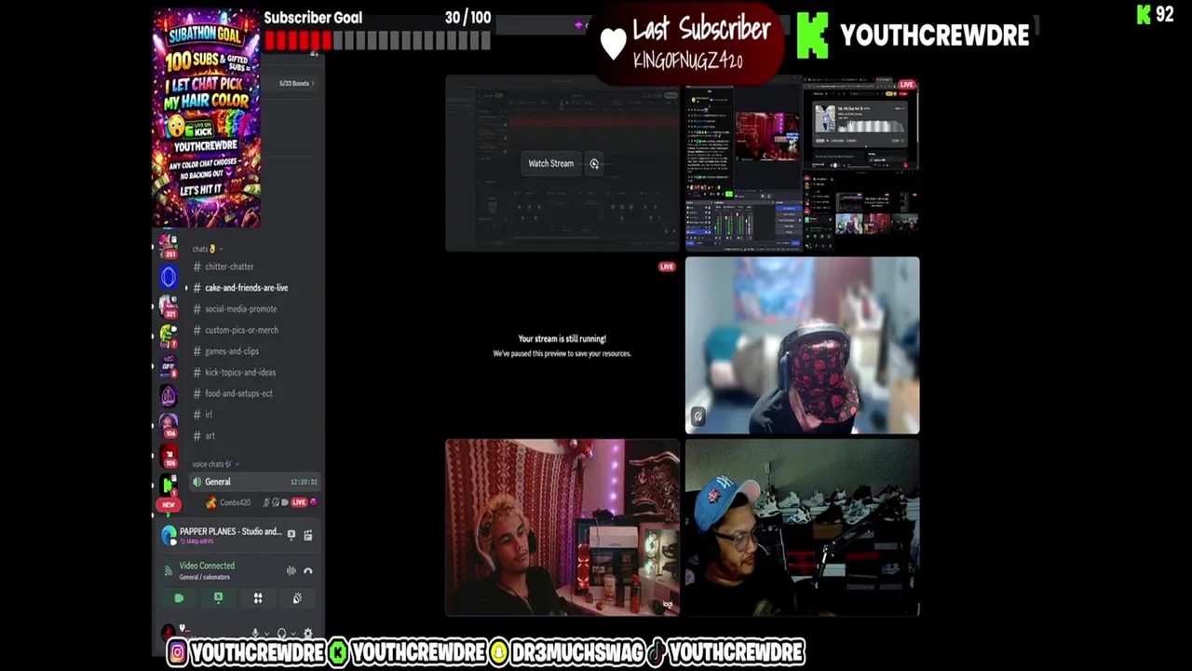Click the muted icon on bucket hat tile
Image resolution: width=1192 pixels, height=671 pixels.
point(698,418)
